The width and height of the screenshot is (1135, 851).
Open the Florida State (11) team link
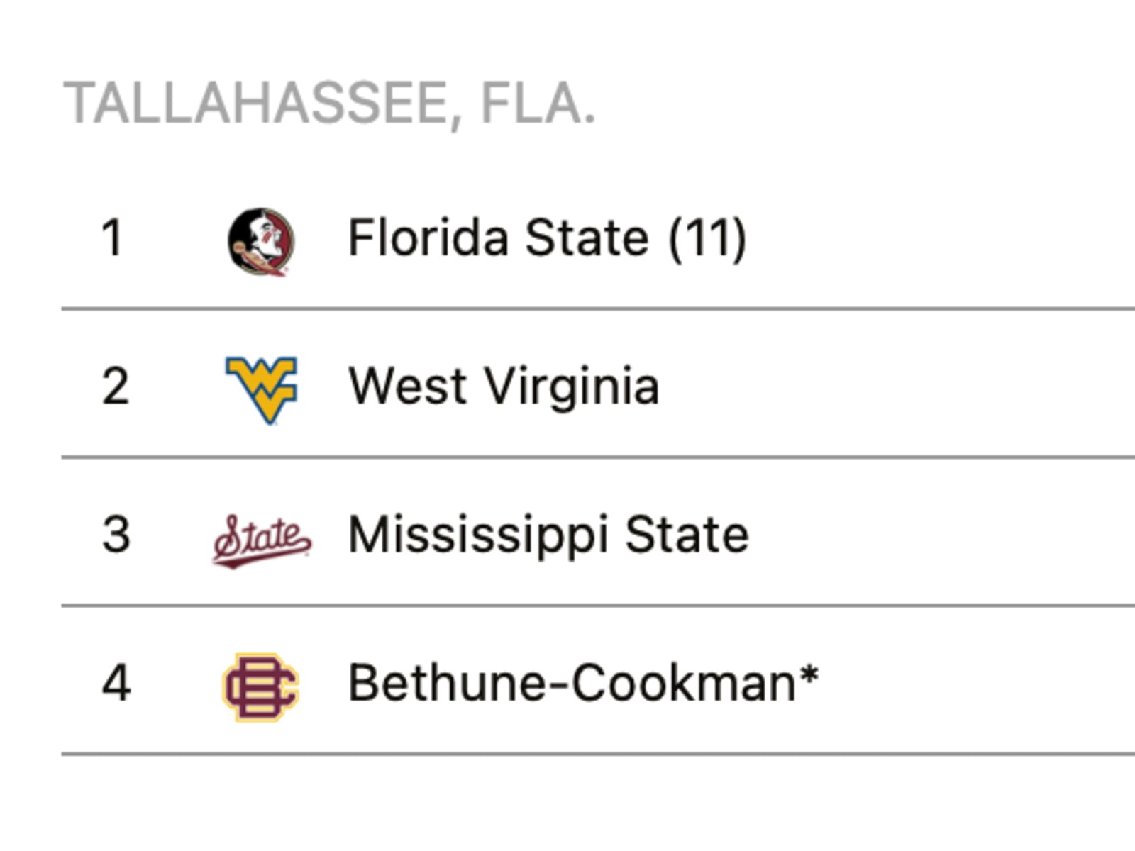tap(547, 238)
